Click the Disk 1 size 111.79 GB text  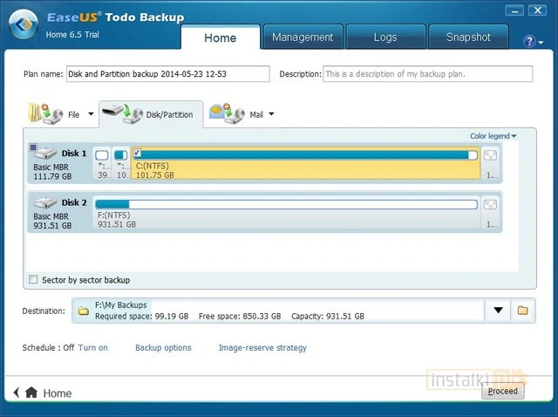(x=52, y=176)
